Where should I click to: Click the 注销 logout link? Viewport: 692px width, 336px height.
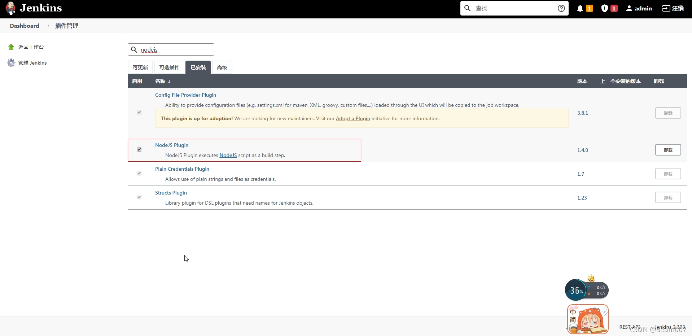pyautogui.click(x=678, y=8)
